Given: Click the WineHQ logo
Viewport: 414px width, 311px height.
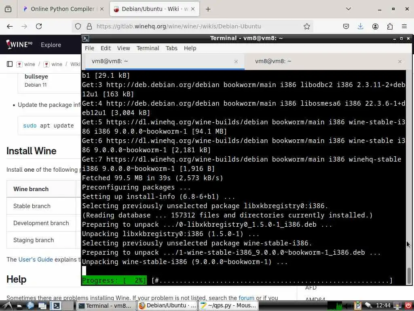Looking at the screenshot, I should (x=19, y=45).
